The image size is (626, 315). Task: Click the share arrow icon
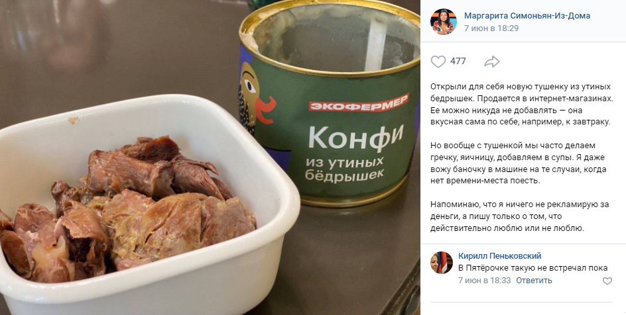(492, 62)
